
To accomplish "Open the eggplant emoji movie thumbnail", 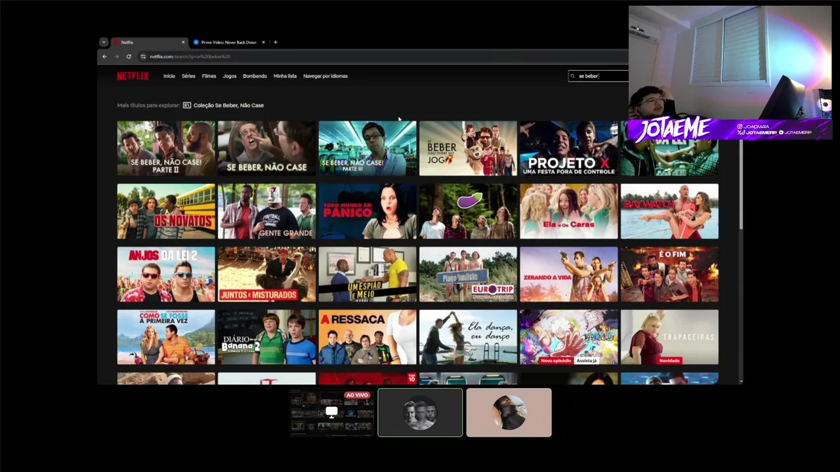I will (468, 211).
